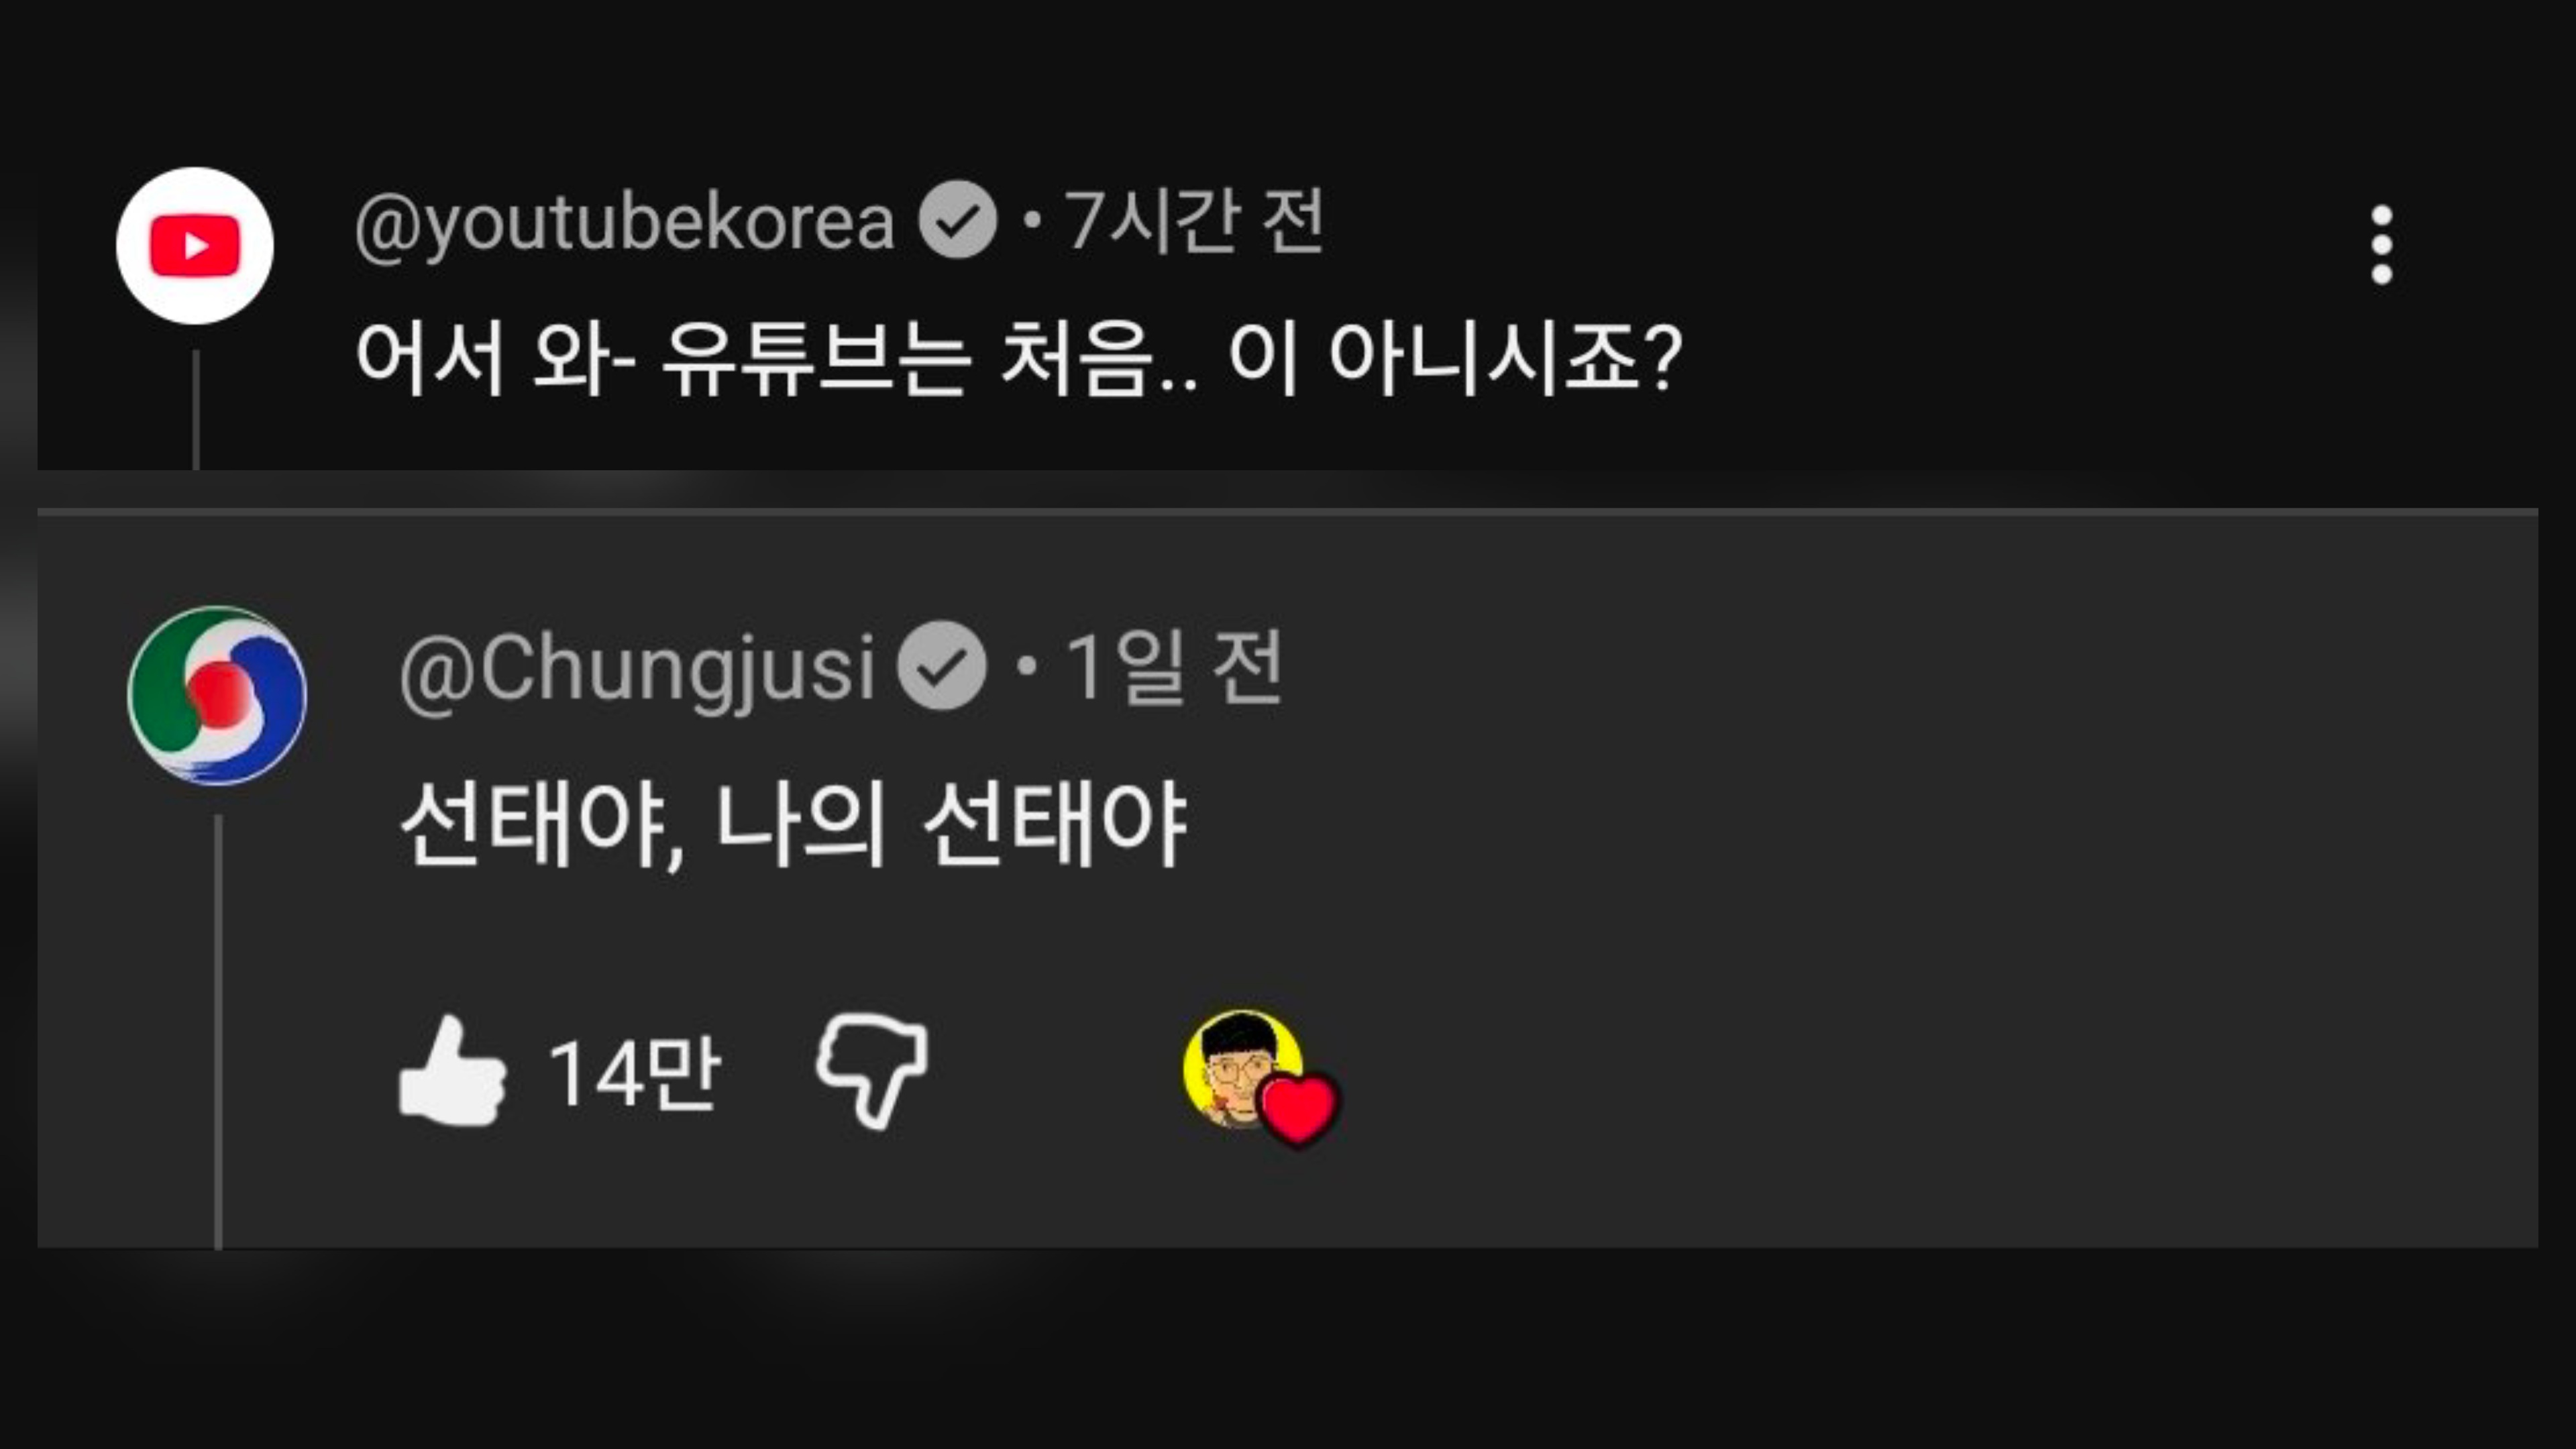Like the Chungjusi comment with thumbs up
This screenshot has height=1449, width=2576.
pyautogui.click(x=452, y=1071)
